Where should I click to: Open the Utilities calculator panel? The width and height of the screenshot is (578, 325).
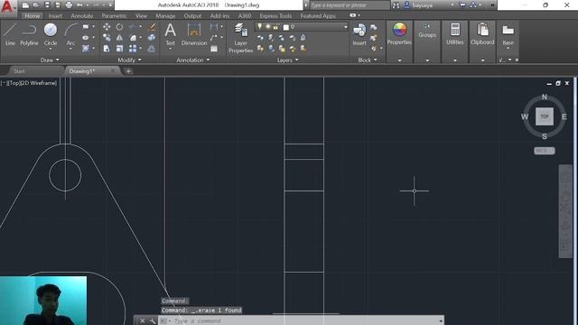pos(455,34)
